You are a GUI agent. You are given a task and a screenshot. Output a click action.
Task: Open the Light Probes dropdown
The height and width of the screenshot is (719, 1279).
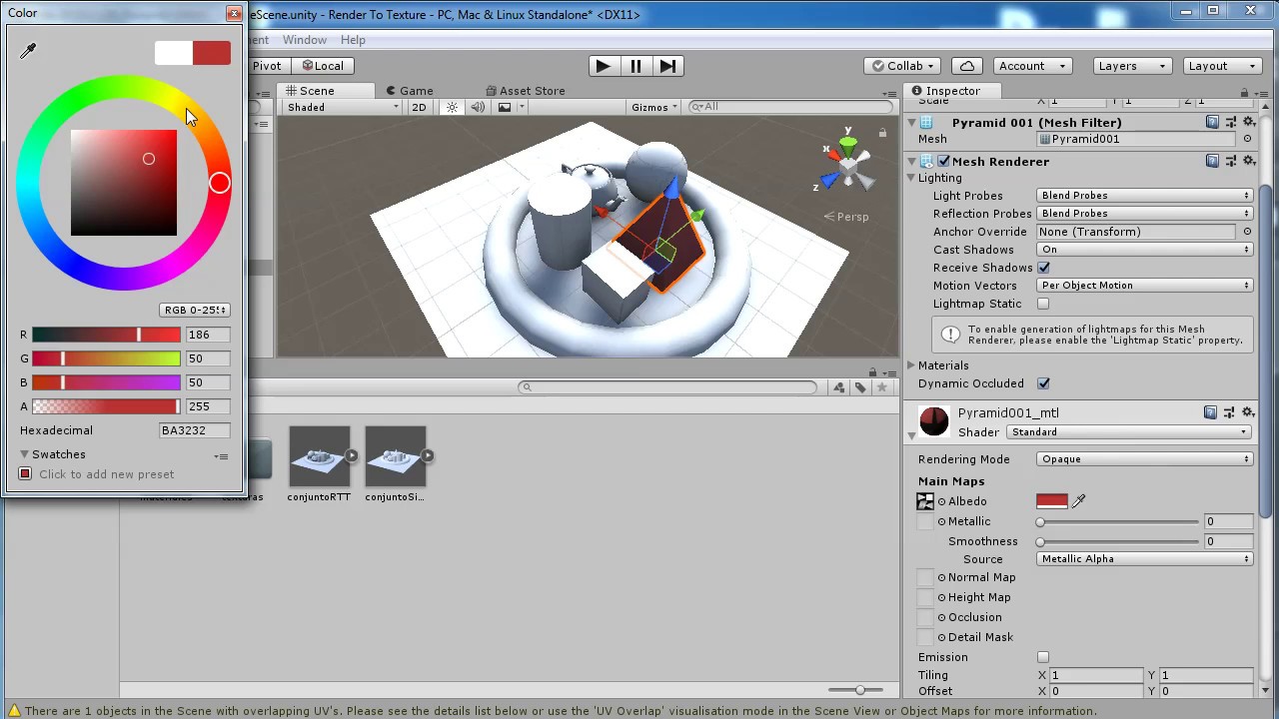(1145, 196)
